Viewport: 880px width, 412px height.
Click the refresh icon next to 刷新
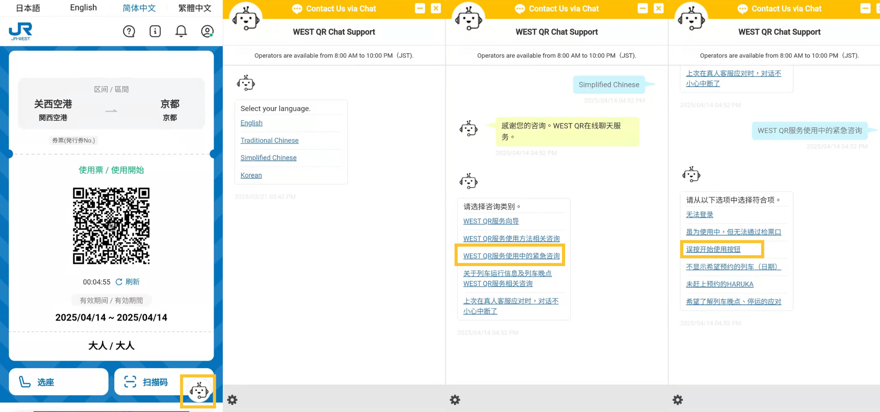click(x=119, y=282)
